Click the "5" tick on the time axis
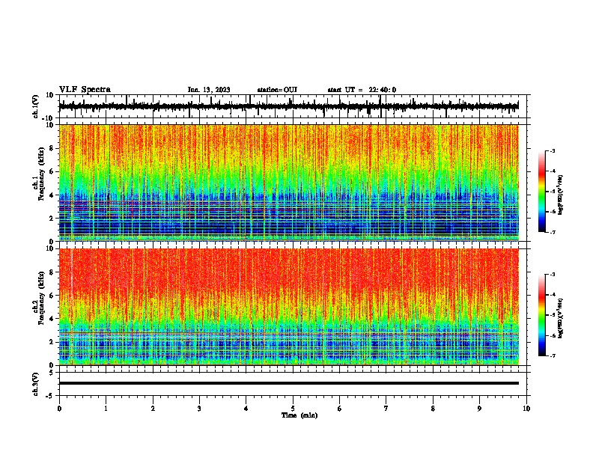This screenshot has height=458, width=593. point(293,409)
